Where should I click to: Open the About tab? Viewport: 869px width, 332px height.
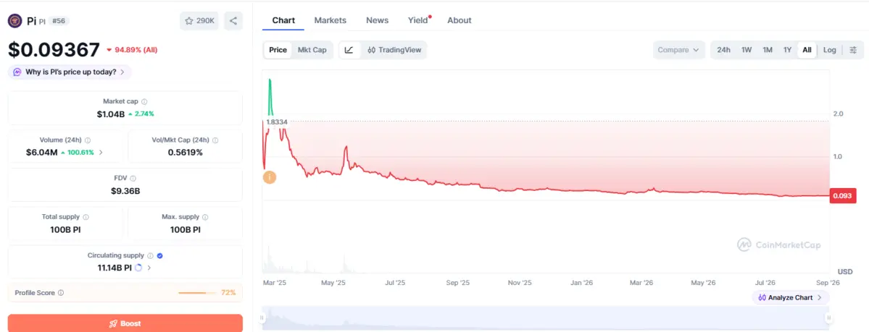(459, 20)
